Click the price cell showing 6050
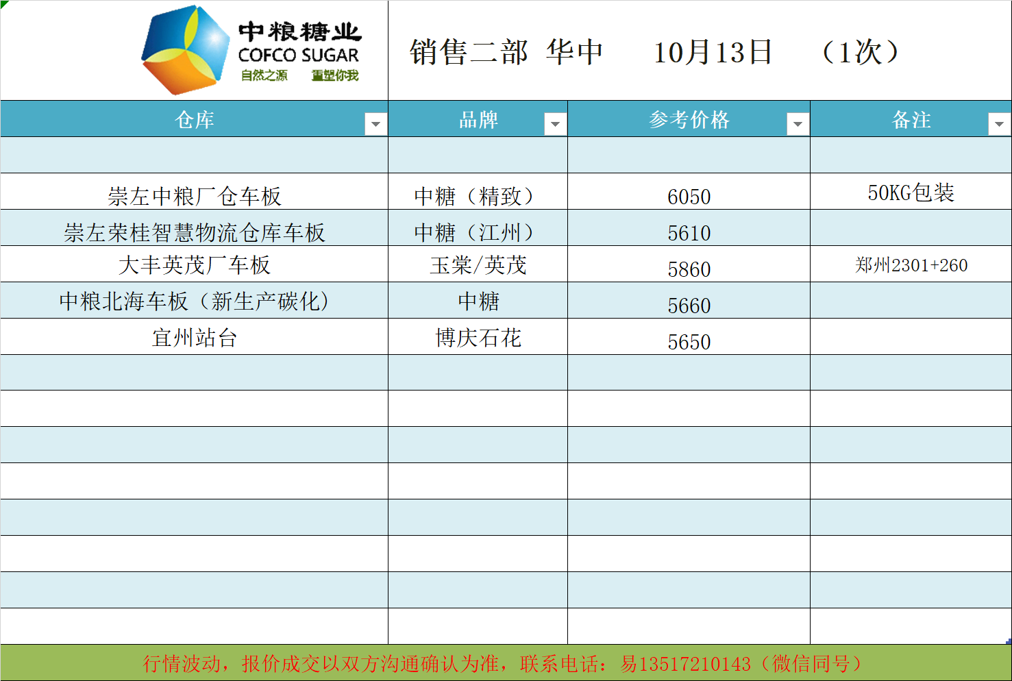Image resolution: width=1012 pixels, height=681 pixels. (x=689, y=197)
